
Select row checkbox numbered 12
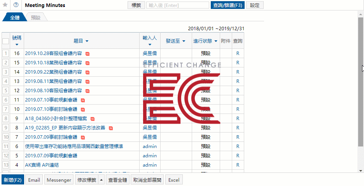6,156
